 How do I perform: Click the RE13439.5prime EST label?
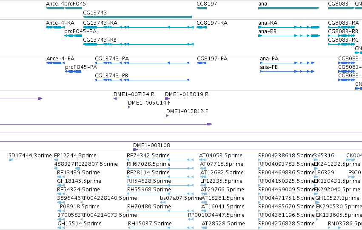point(79,173)
